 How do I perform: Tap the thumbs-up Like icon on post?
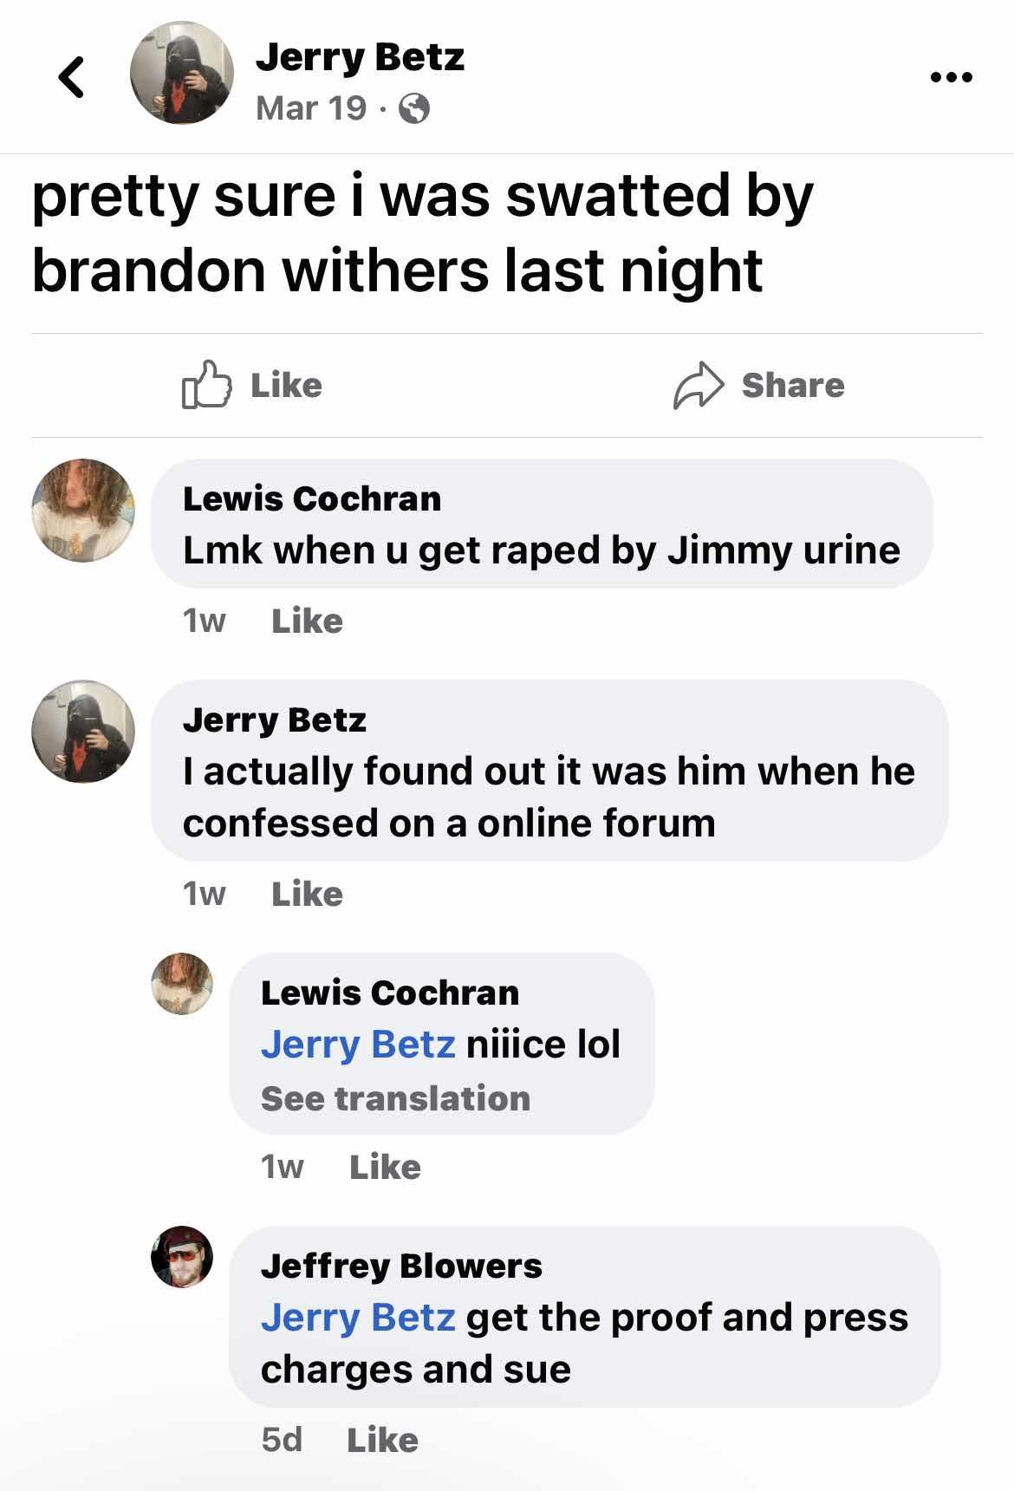206,384
